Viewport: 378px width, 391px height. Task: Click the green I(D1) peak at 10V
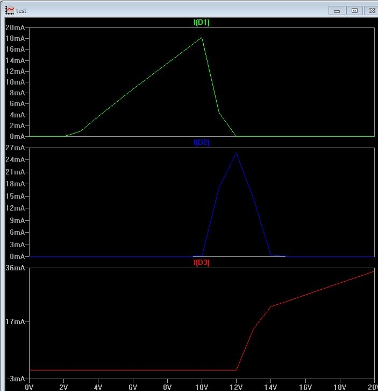[x=202, y=38]
